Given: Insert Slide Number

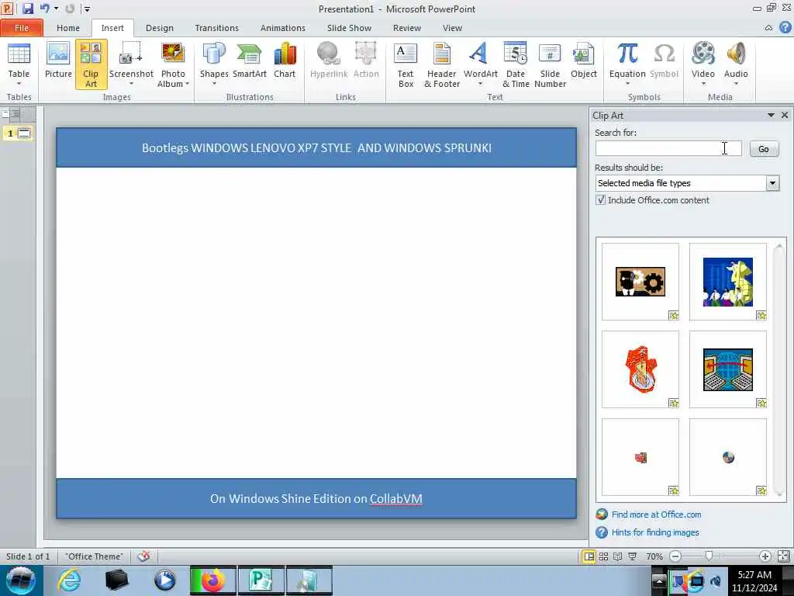Looking at the screenshot, I should tap(550, 64).
